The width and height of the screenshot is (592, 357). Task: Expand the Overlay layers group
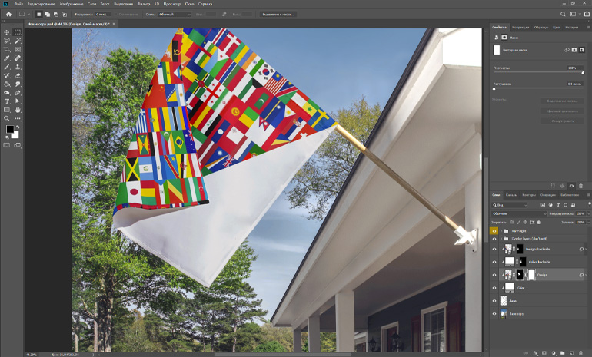[501, 239]
